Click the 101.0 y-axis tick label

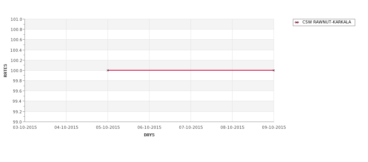[x=17, y=19]
